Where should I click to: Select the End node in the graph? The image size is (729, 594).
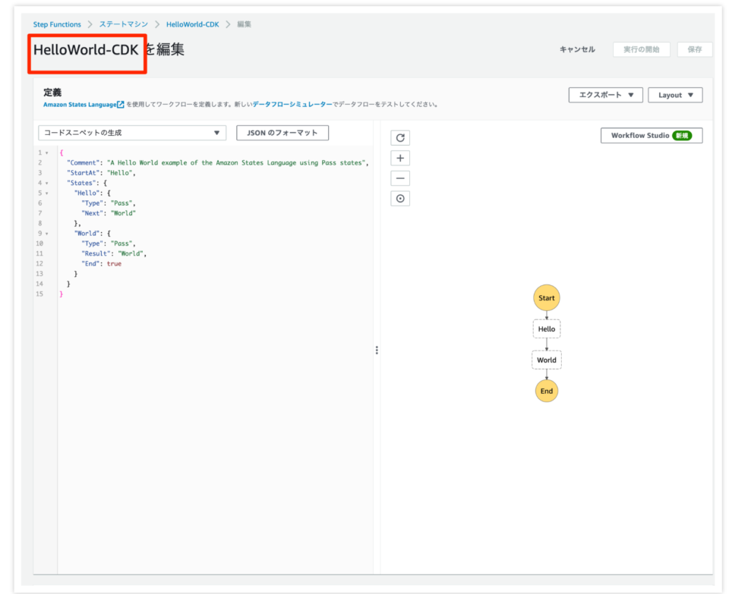[x=546, y=390]
